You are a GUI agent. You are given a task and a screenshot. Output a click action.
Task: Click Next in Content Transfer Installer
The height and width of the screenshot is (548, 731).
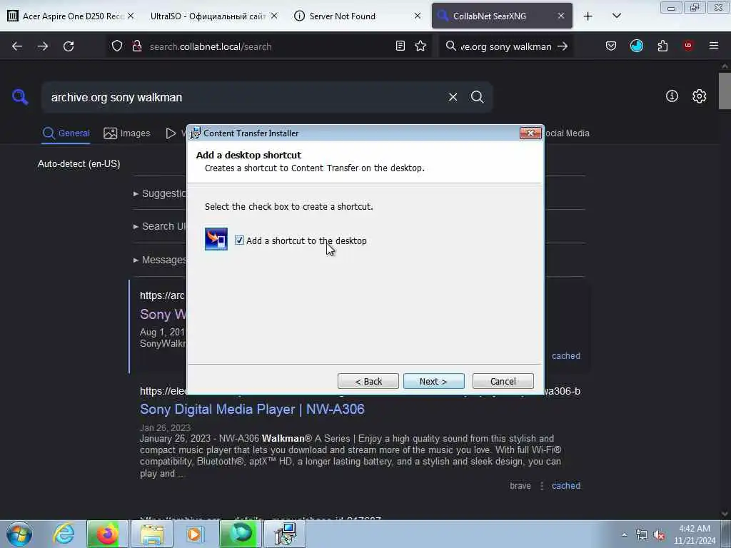[433, 381]
